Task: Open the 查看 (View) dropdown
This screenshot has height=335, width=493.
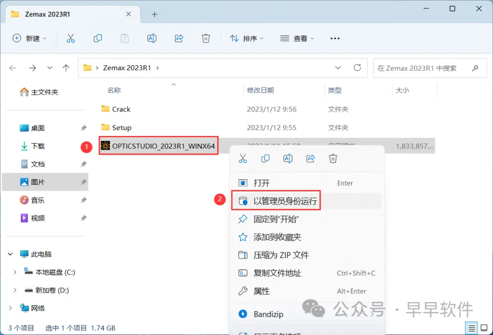Action: (x=297, y=38)
